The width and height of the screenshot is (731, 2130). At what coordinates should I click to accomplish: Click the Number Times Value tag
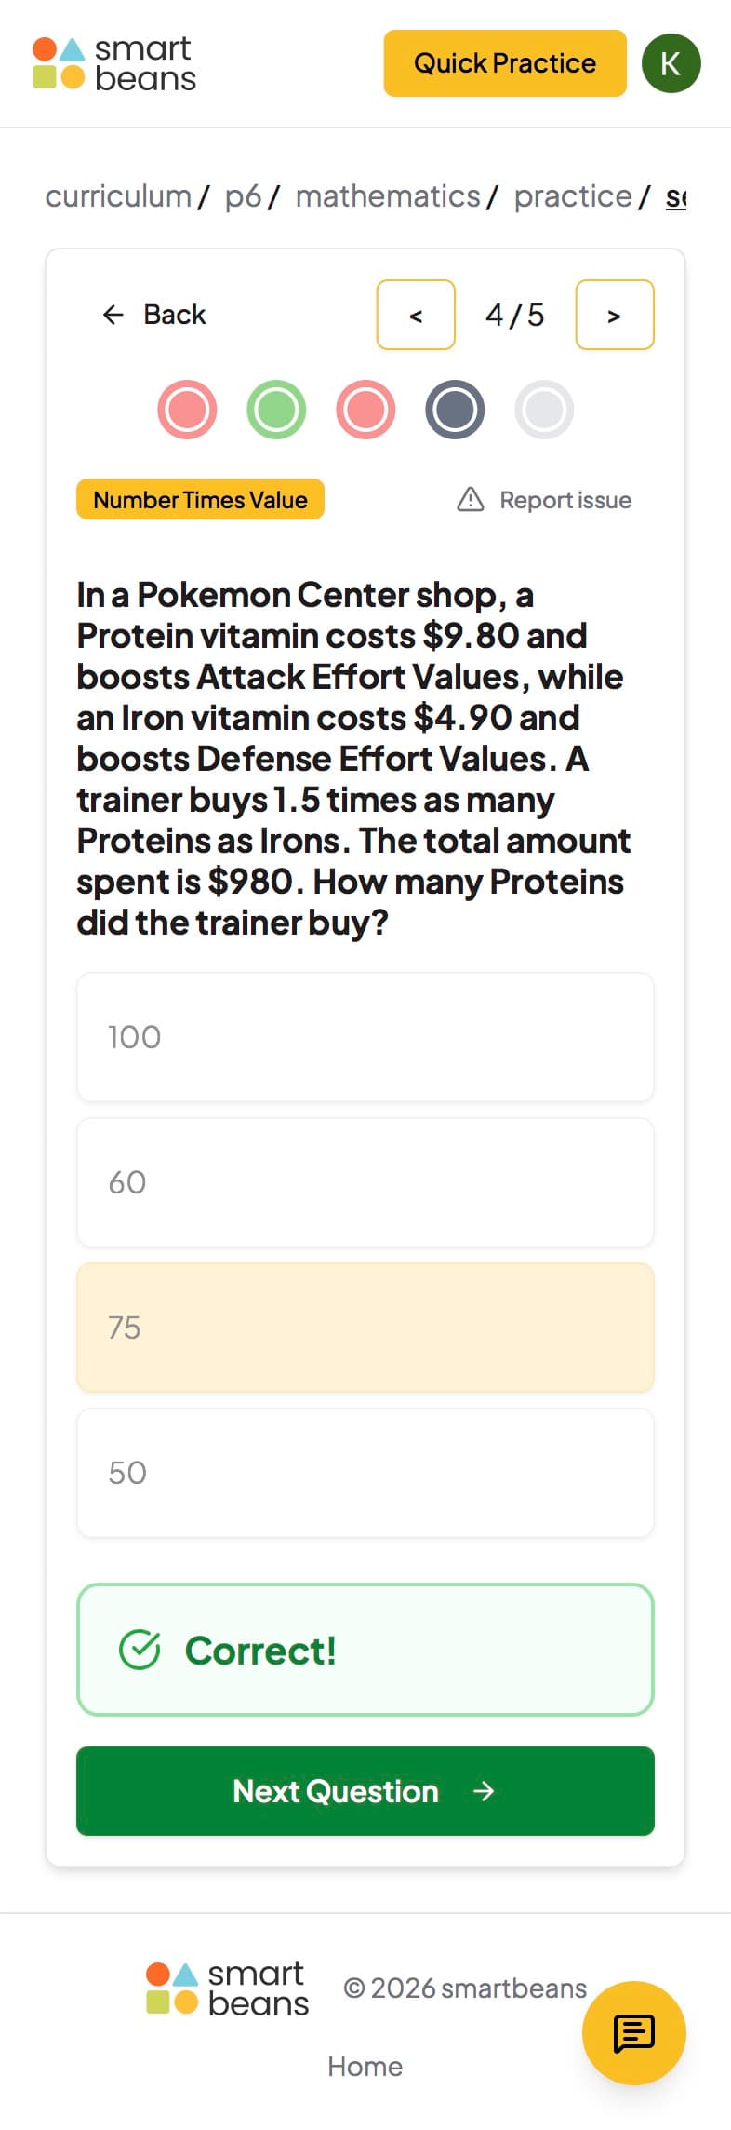click(200, 500)
